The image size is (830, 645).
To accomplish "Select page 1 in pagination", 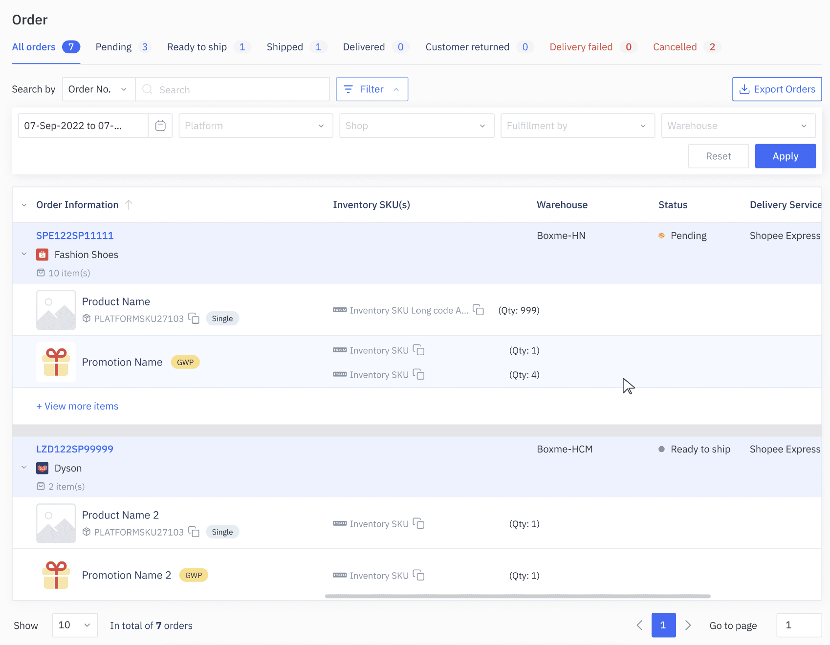I will point(663,625).
